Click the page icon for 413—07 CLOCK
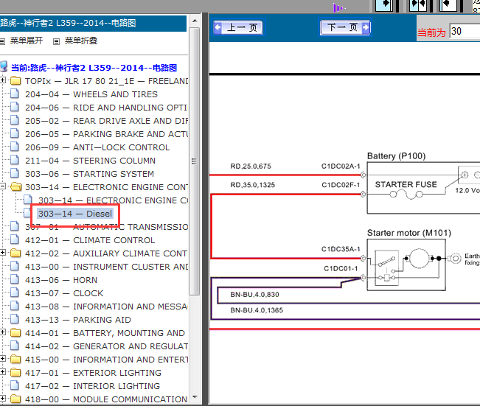This screenshot has height=406, width=480. (15, 293)
